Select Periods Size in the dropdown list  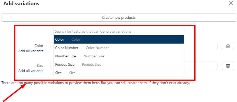click(119, 64)
